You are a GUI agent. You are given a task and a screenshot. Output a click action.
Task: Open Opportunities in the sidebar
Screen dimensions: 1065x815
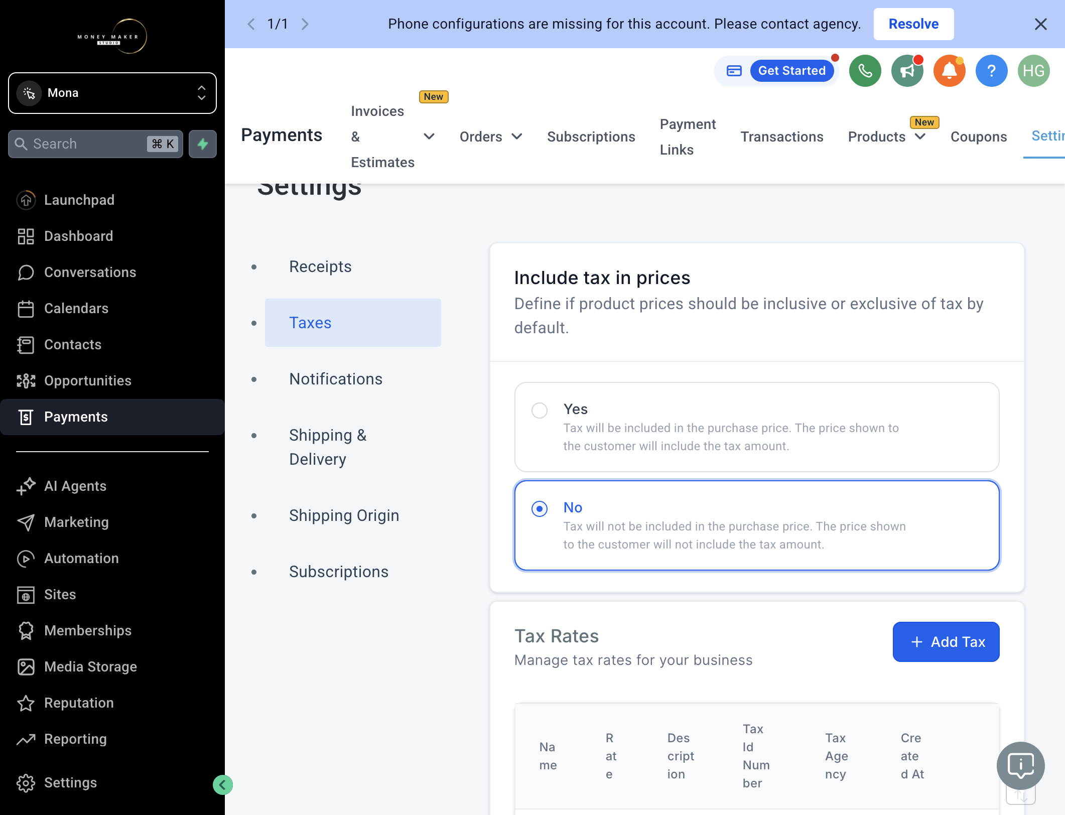coord(112,380)
